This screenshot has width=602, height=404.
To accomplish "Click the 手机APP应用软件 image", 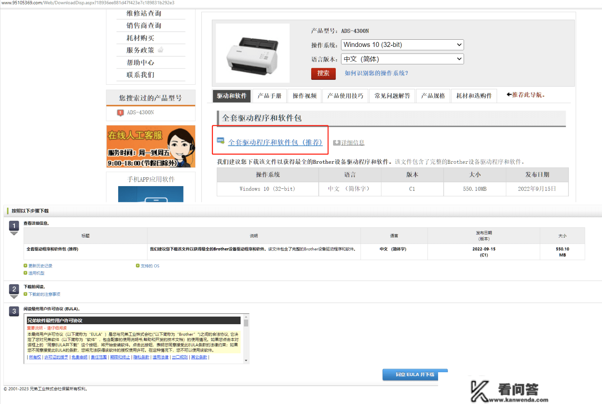I will tap(151, 194).
